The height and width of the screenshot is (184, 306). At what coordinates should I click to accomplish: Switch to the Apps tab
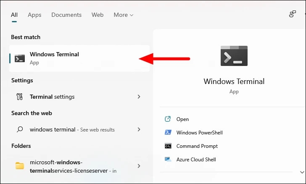pos(34,15)
